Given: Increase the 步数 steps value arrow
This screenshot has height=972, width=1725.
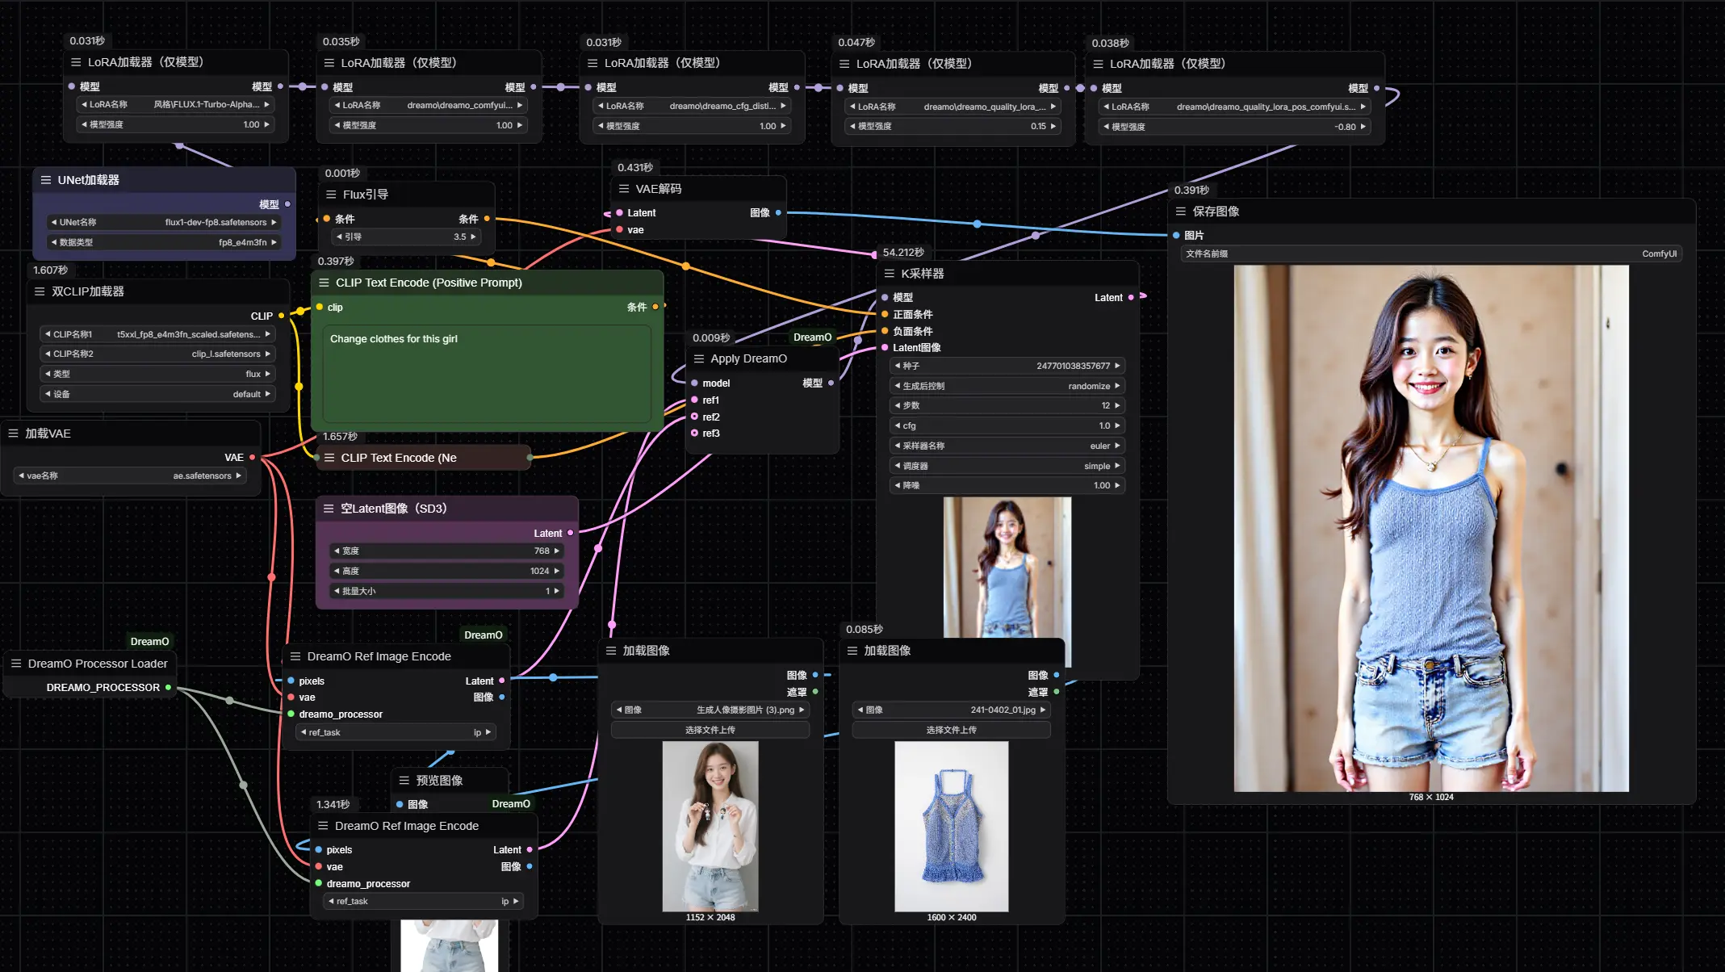Looking at the screenshot, I should [1117, 406].
